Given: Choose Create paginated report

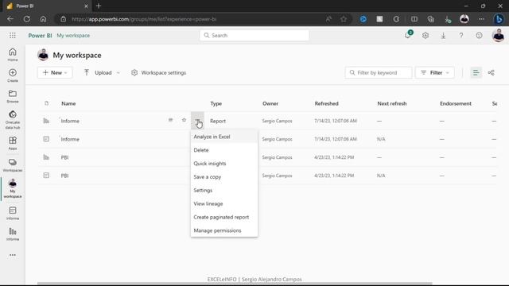Looking at the screenshot, I should click(x=224, y=217).
